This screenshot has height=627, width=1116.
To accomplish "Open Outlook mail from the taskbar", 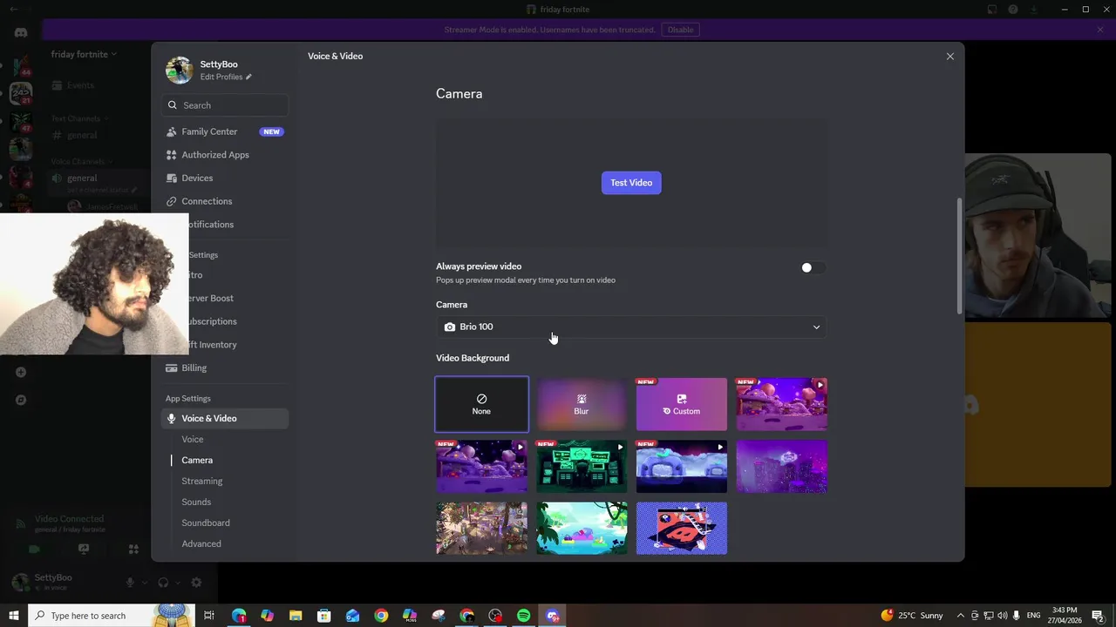I will coord(352,616).
